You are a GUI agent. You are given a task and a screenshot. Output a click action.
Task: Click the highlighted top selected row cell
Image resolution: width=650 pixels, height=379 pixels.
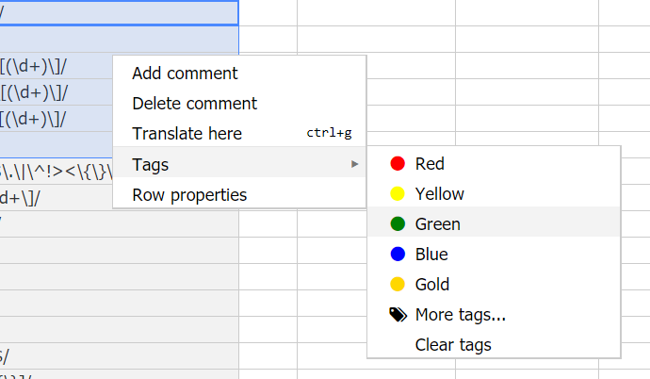119,12
